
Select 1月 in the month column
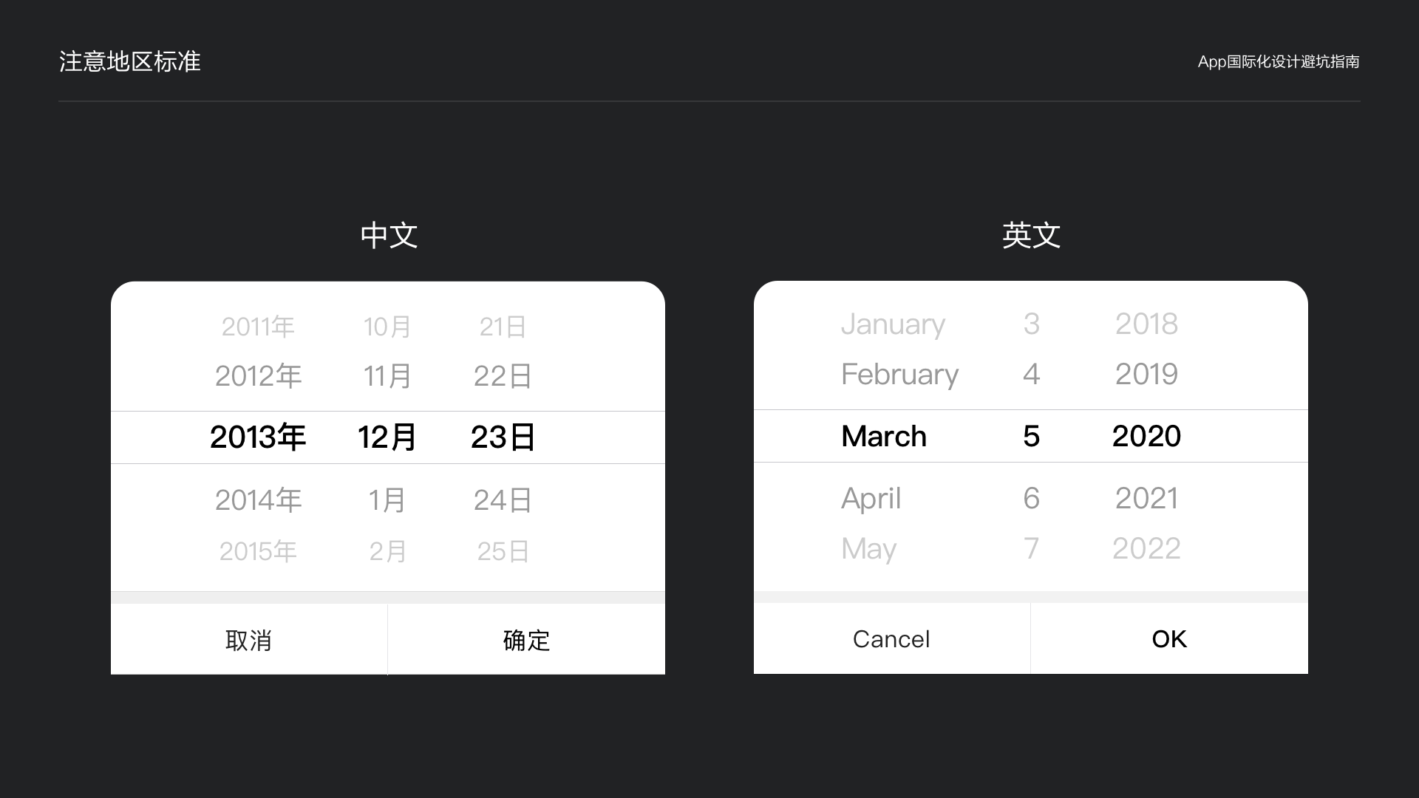(387, 500)
